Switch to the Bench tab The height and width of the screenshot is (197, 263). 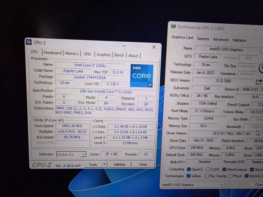tap(119, 55)
